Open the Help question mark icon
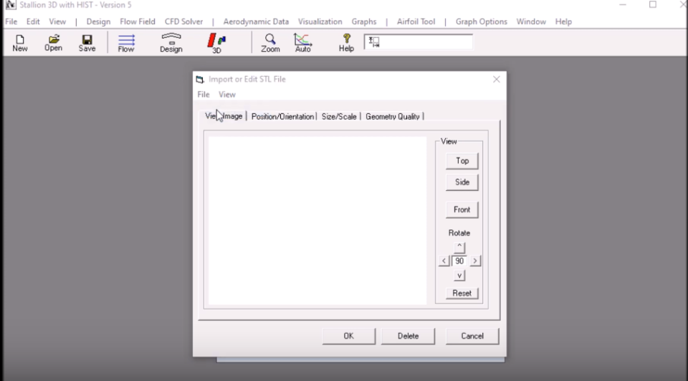688x381 pixels. 346,43
